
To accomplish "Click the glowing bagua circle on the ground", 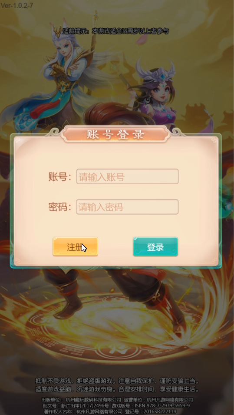I will click(x=116, y=325).
